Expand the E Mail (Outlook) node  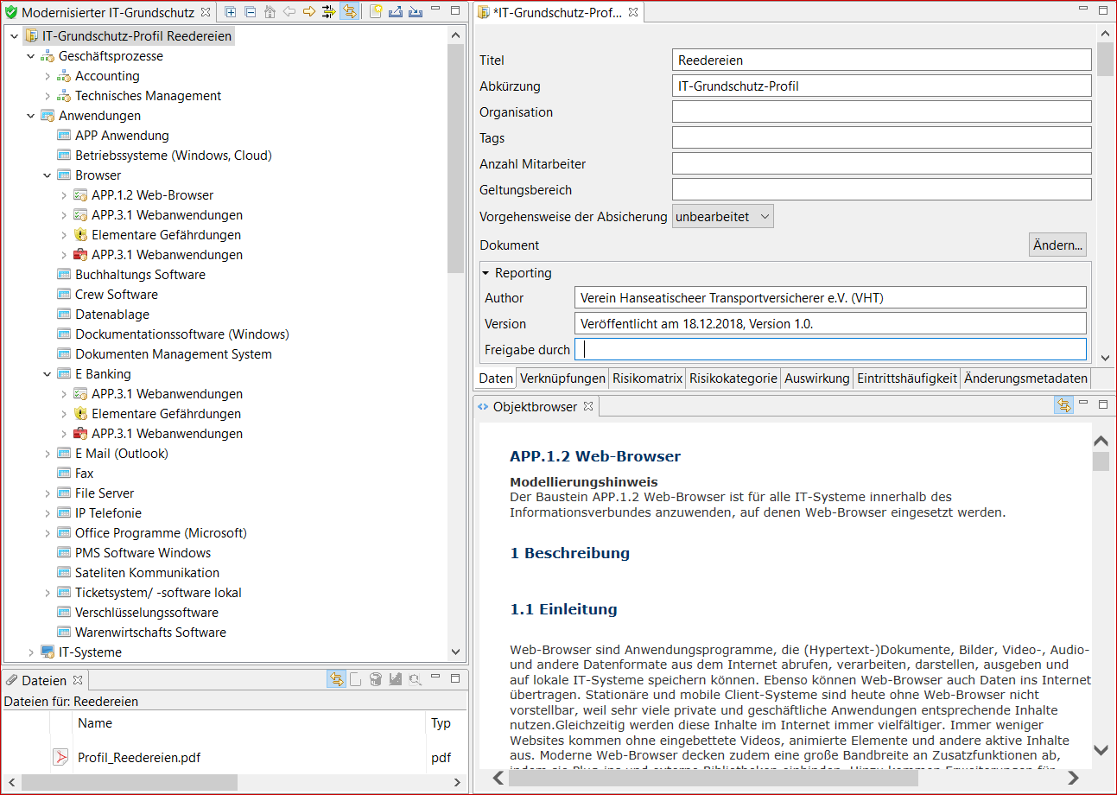point(48,454)
